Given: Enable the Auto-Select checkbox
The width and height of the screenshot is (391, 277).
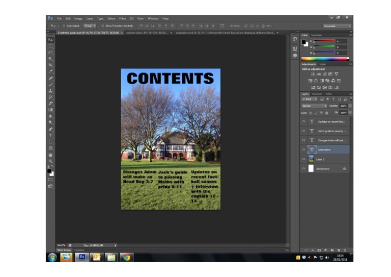Looking at the screenshot, I should coord(63,26).
